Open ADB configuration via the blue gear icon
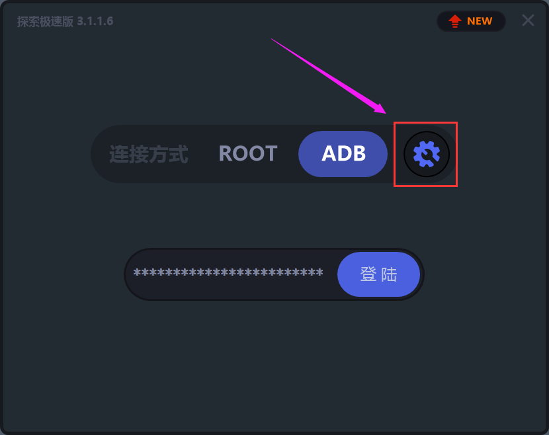 point(426,154)
